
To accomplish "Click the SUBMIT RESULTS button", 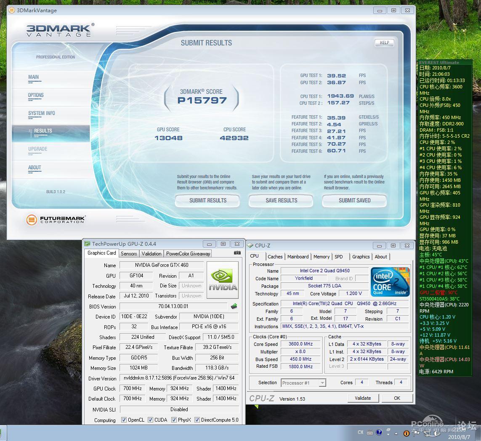I will [x=208, y=201].
